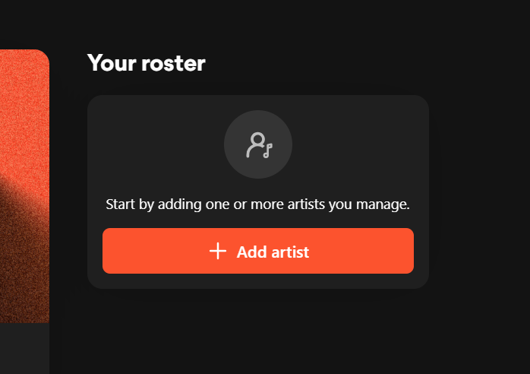Click the plus icon in the orange button
The width and height of the screenshot is (530, 374).
pos(218,251)
